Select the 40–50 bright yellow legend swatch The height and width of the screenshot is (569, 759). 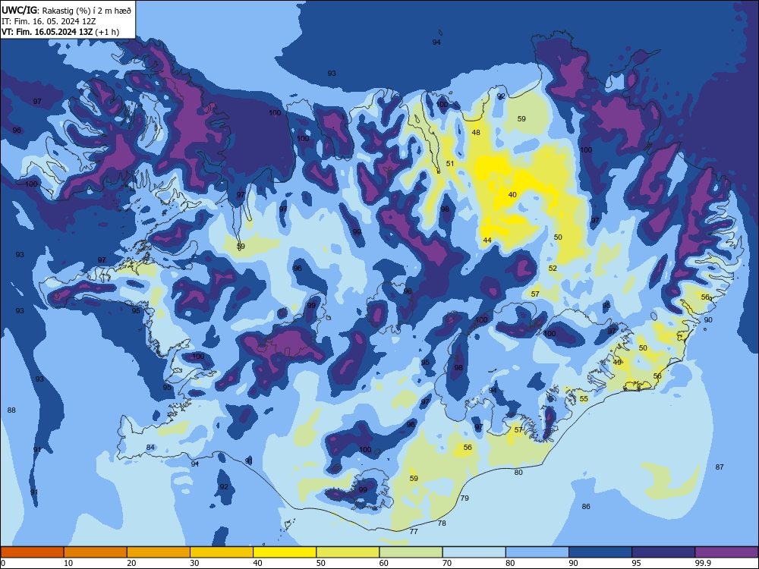point(285,552)
